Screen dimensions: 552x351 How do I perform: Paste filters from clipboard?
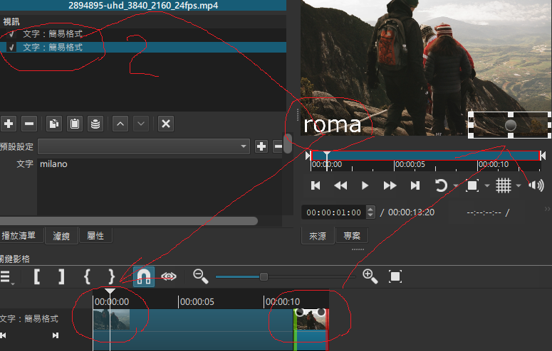pyautogui.click(x=74, y=124)
